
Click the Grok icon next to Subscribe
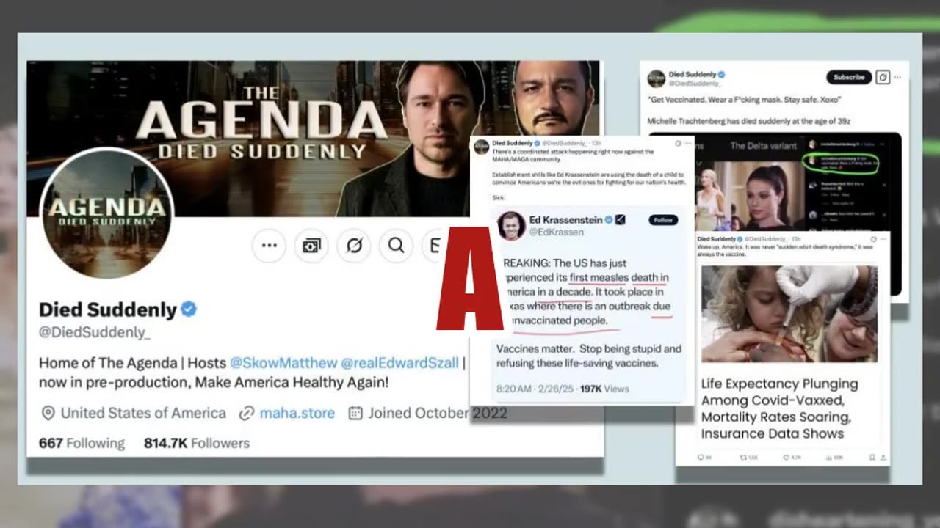click(883, 77)
